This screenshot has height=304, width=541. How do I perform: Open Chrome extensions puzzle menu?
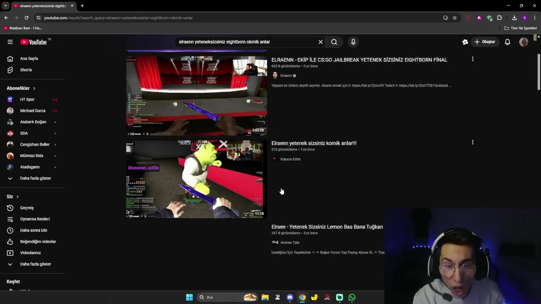500,18
